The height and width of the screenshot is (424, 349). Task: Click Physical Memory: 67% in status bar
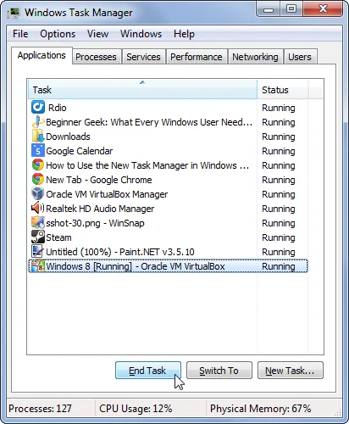click(260, 409)
